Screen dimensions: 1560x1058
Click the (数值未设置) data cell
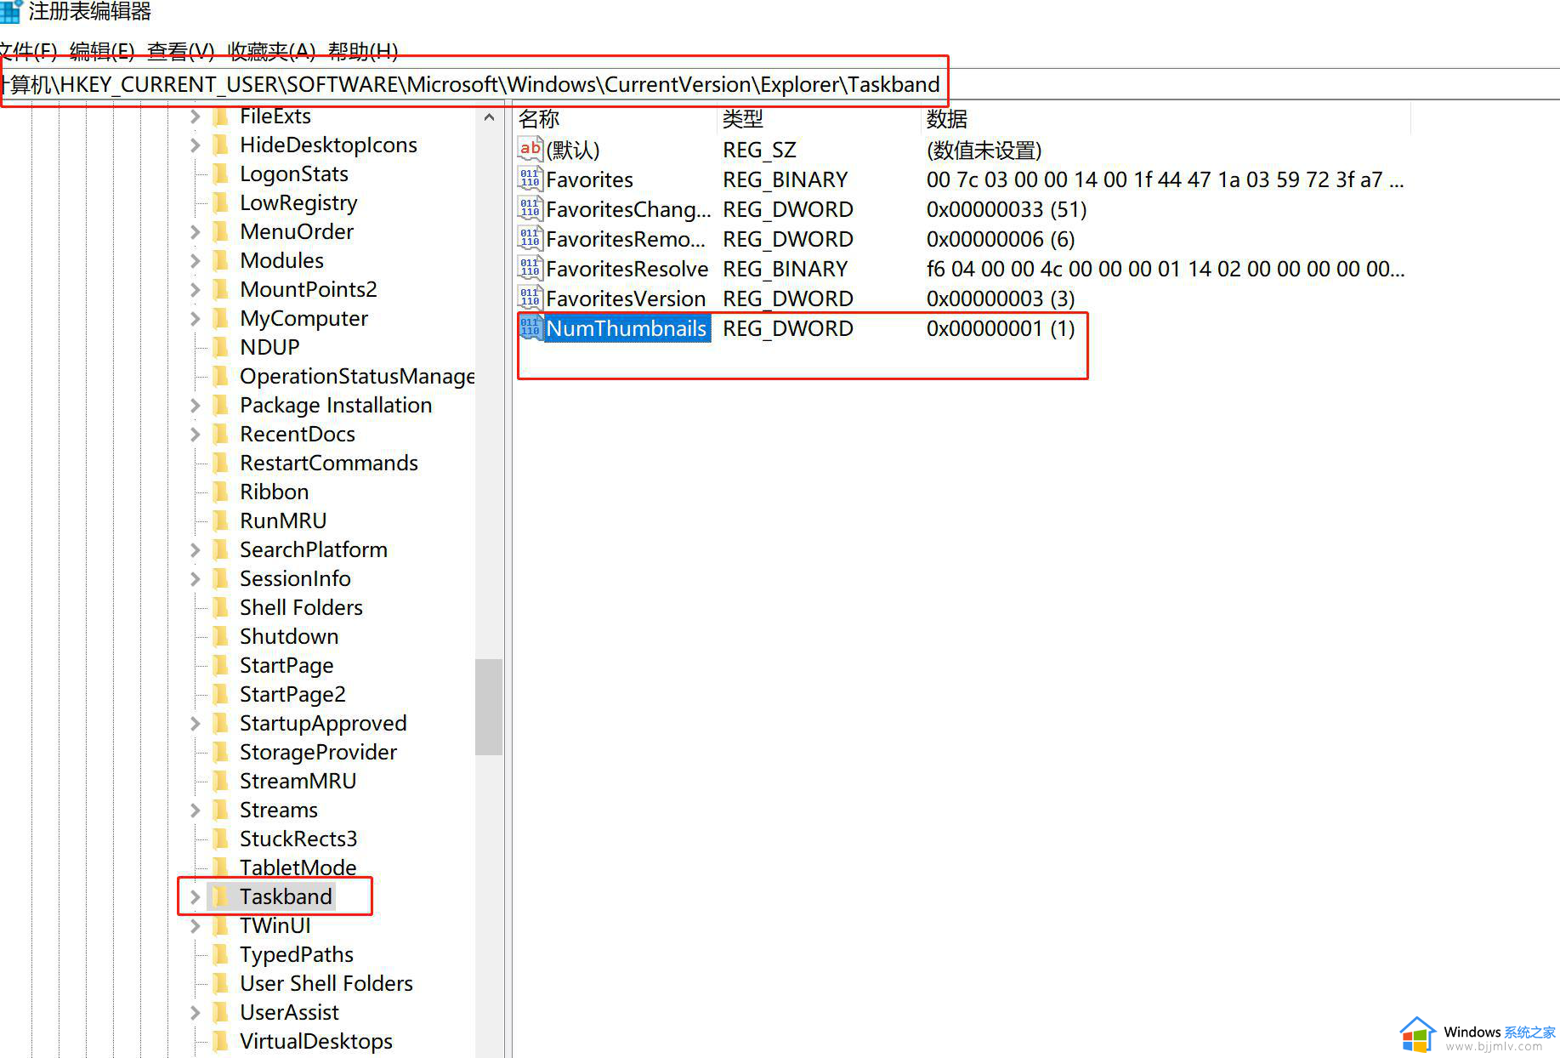tap(984, 150)
